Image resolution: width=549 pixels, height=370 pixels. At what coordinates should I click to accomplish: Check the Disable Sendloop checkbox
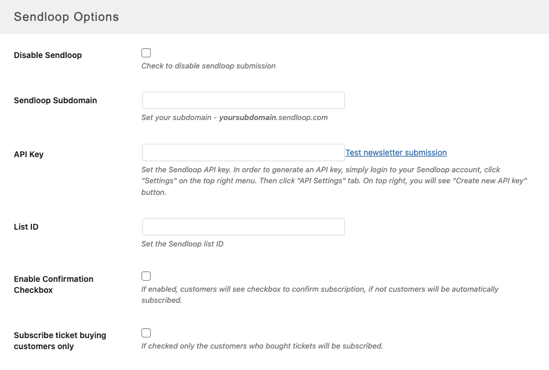pyautogui.click(x=146, y=53)
